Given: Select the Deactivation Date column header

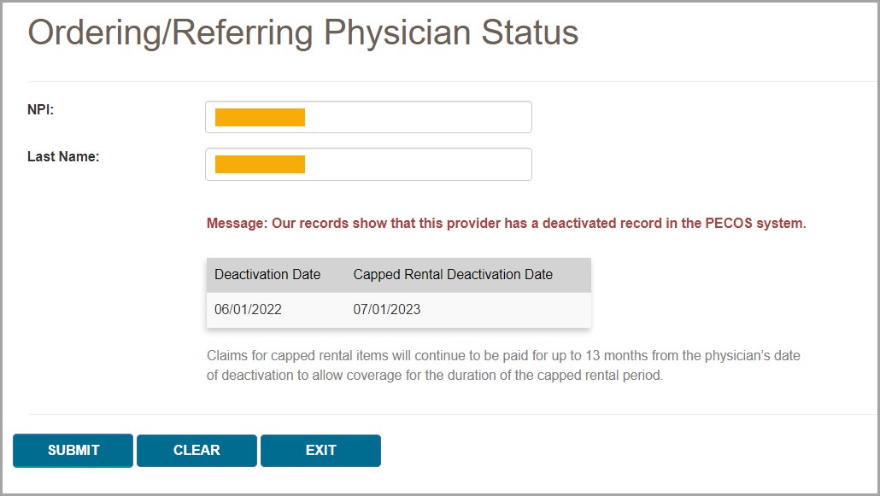Looking at the screenshot, I should pos(267,275).
